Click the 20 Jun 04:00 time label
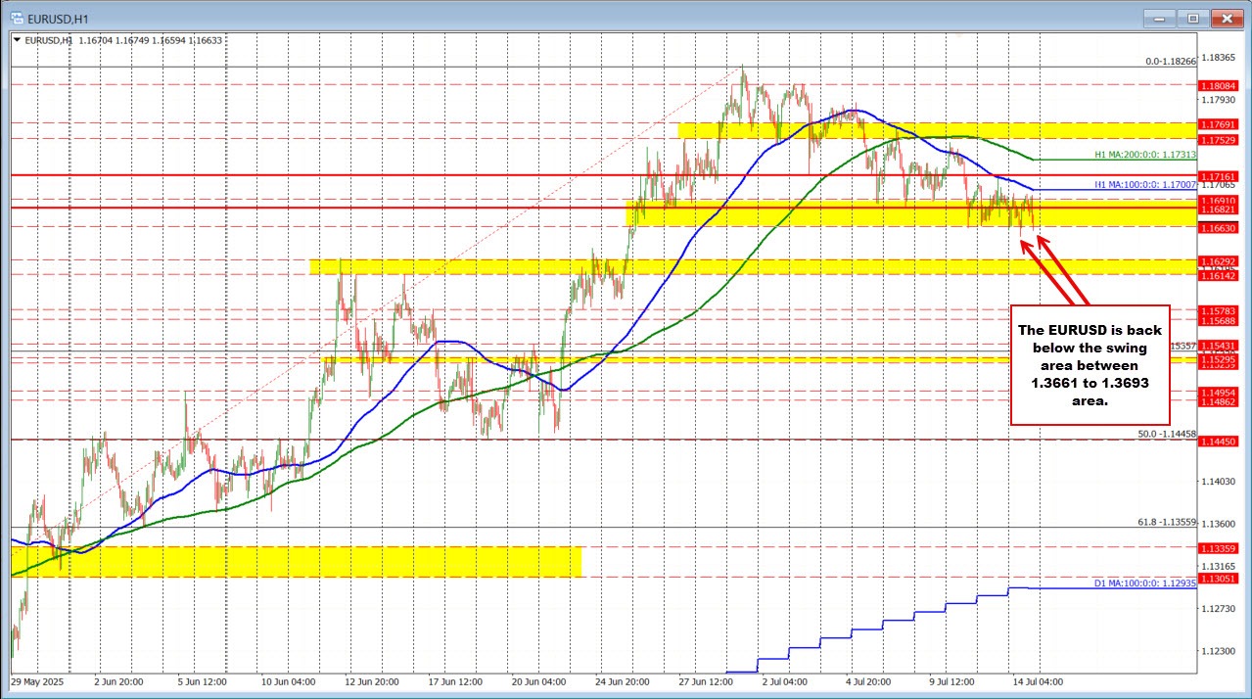Viewport: 1252px width, 699px height. click(539, 681)
